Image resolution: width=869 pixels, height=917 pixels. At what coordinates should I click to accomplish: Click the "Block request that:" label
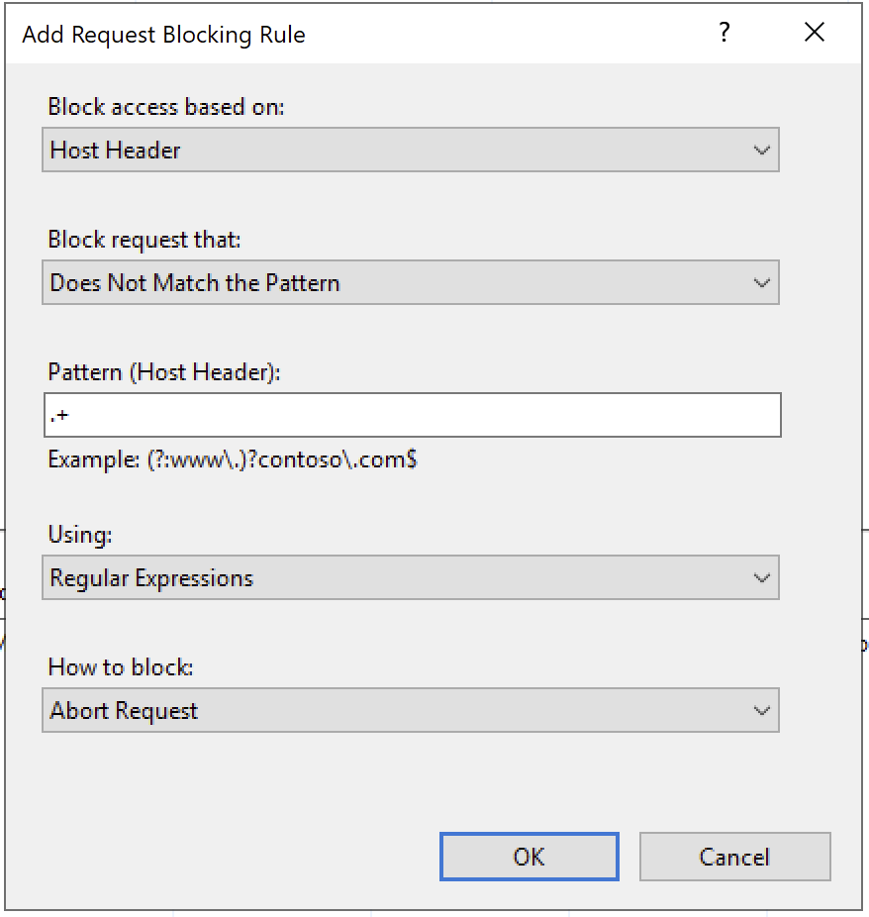coord(145,240)
